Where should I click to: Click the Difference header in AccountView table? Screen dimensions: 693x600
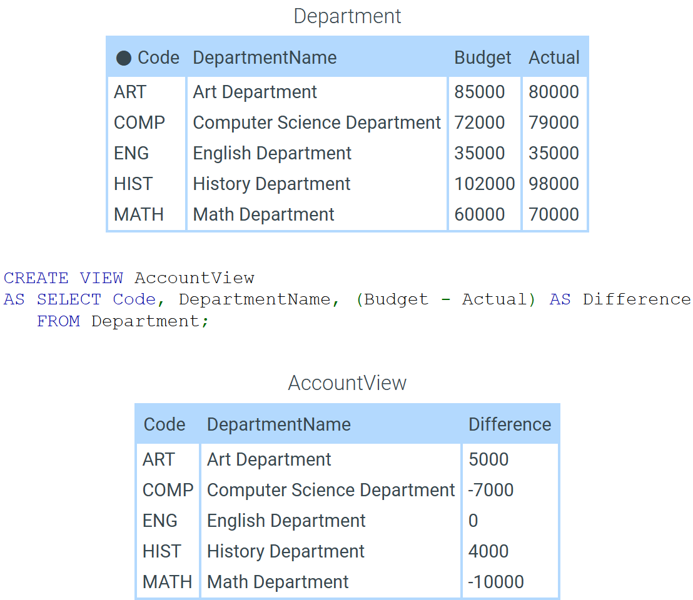[510, 425]
